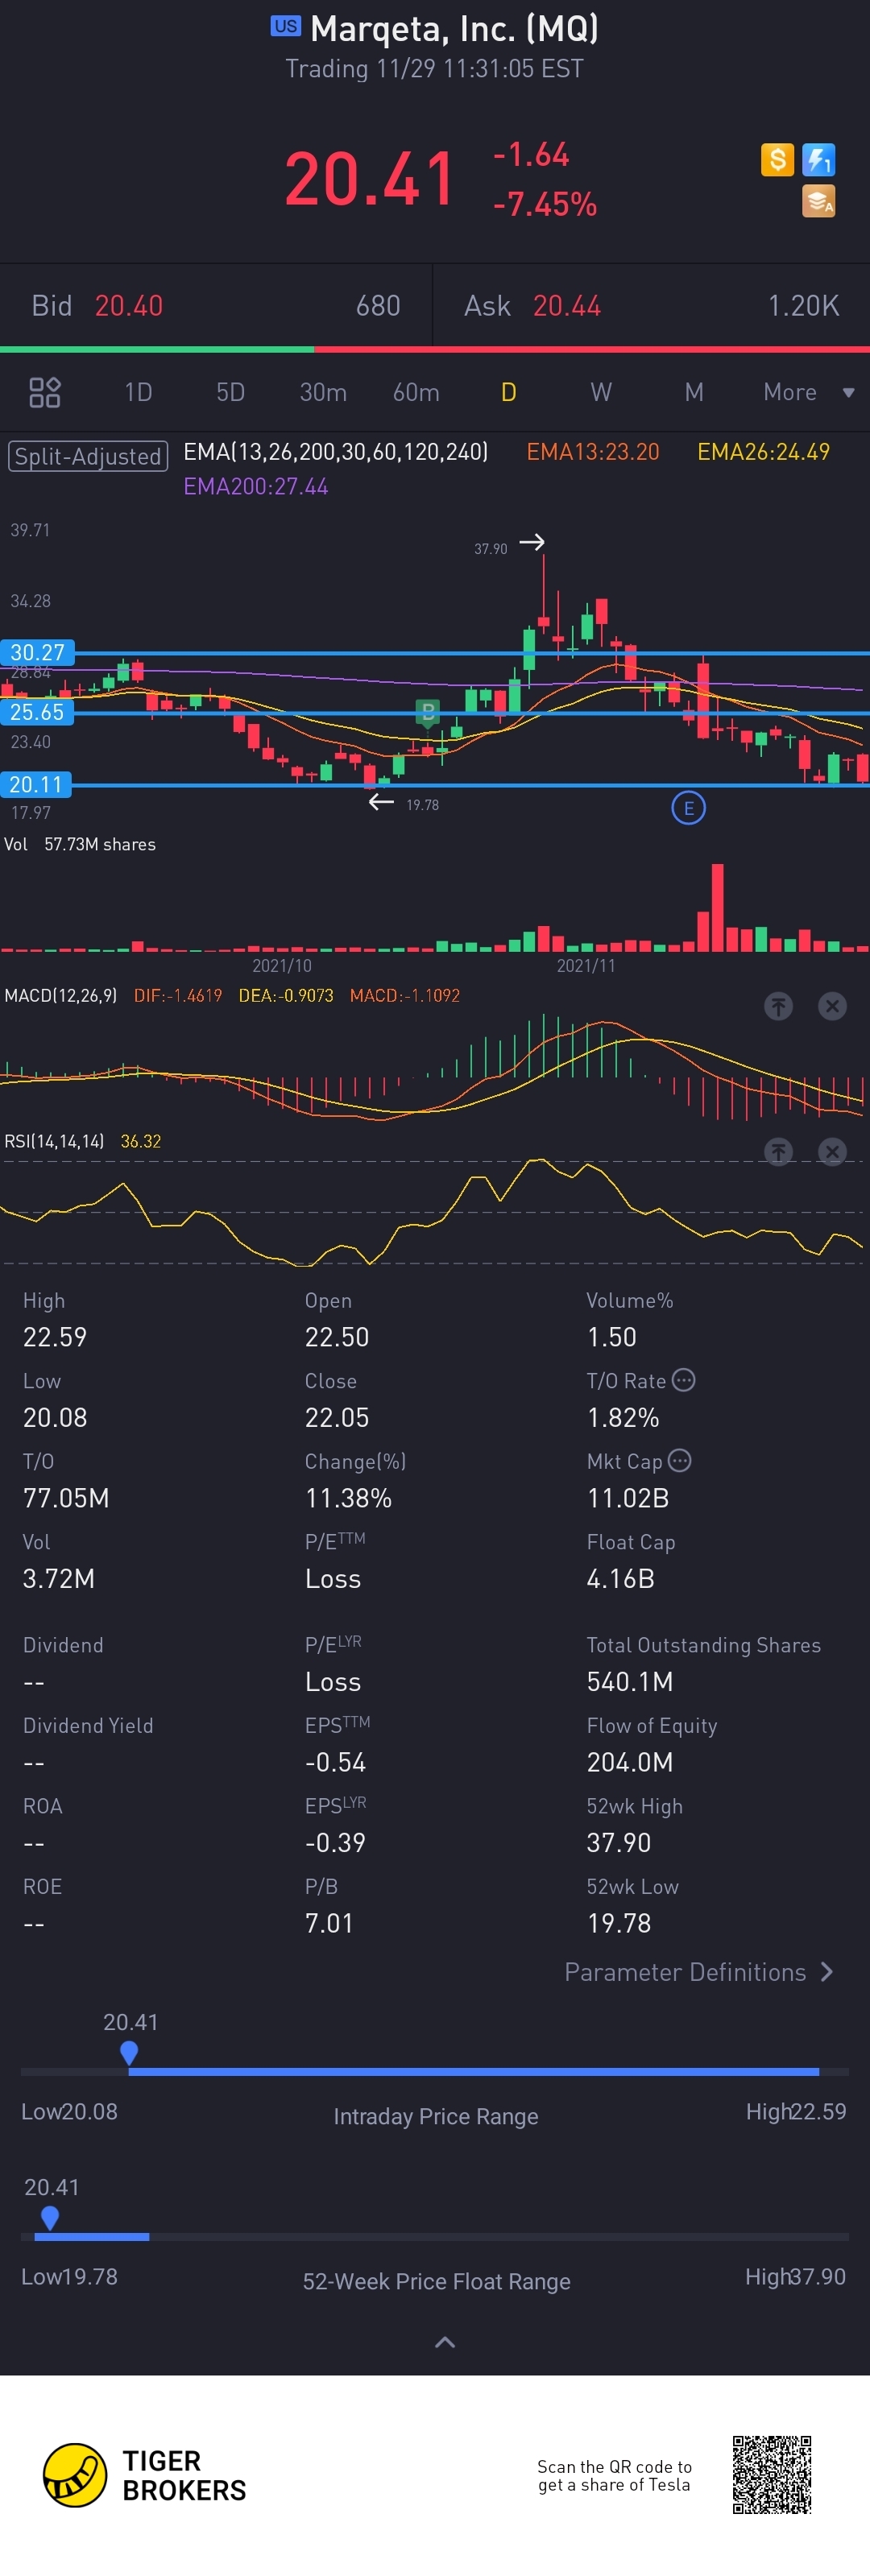The image size is (870, 2576).
Task: Tap the 52-week range marker
Action: [x=50, y=2218]
